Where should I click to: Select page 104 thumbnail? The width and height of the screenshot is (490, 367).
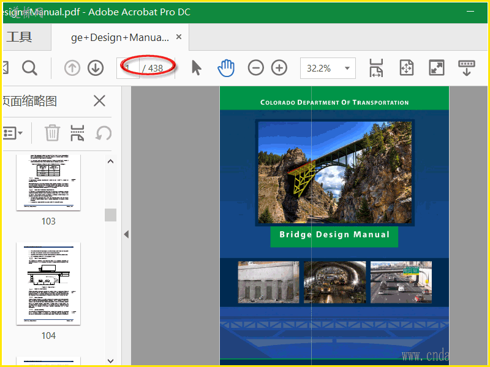coord(48,284)
